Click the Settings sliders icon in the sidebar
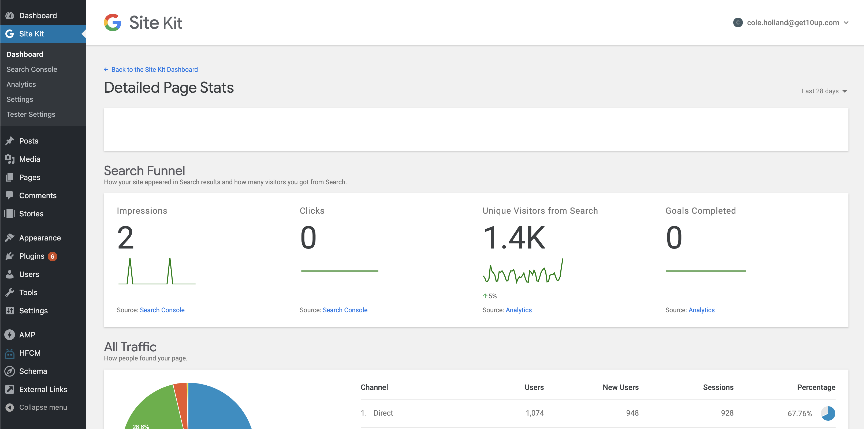864x429 pixels. click(10, 310)
